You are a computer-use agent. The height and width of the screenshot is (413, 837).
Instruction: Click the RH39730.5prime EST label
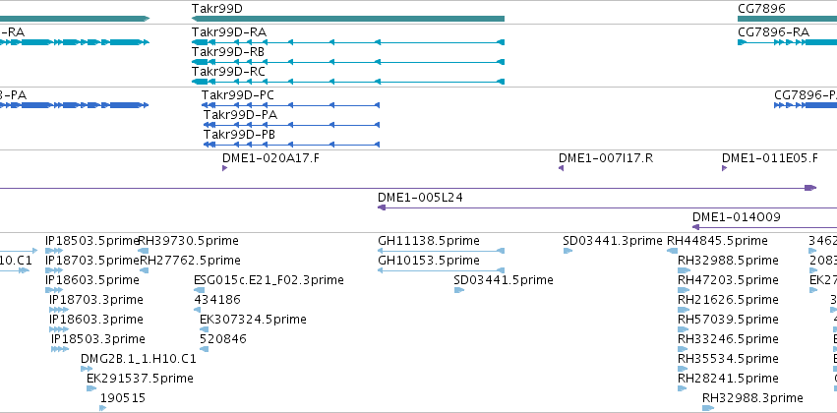click(189, 241)
